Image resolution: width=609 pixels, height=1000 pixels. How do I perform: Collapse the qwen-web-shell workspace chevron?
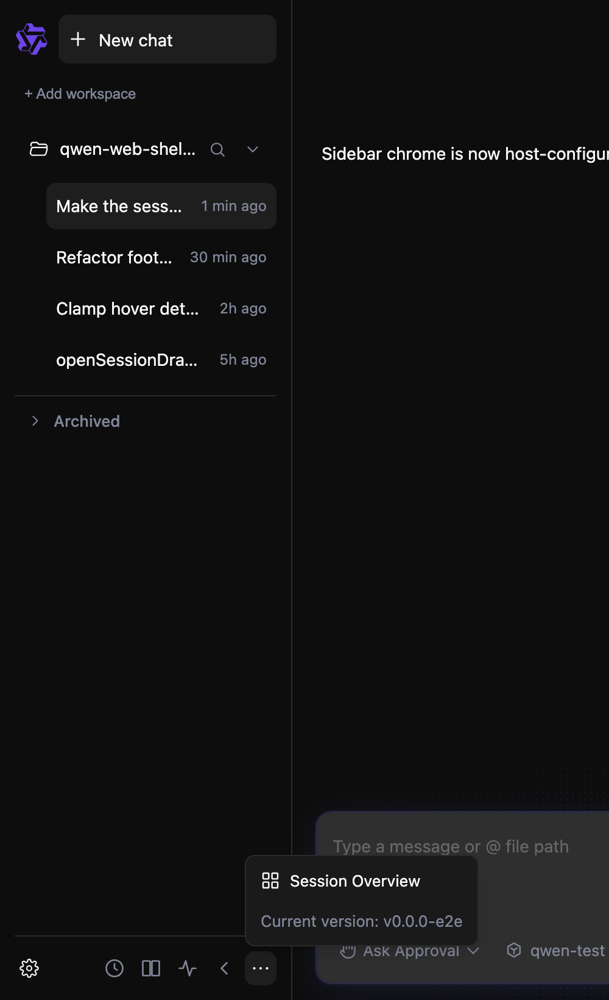pyautogui.click(x=253, y=149)
